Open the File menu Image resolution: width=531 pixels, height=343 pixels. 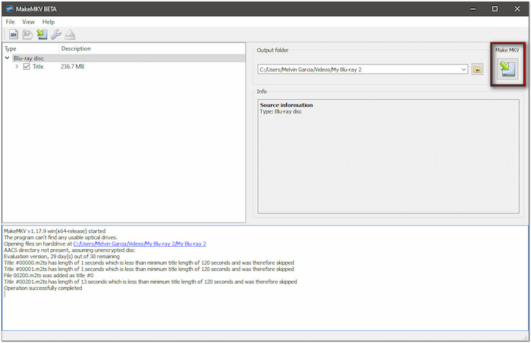coord(10,22)
